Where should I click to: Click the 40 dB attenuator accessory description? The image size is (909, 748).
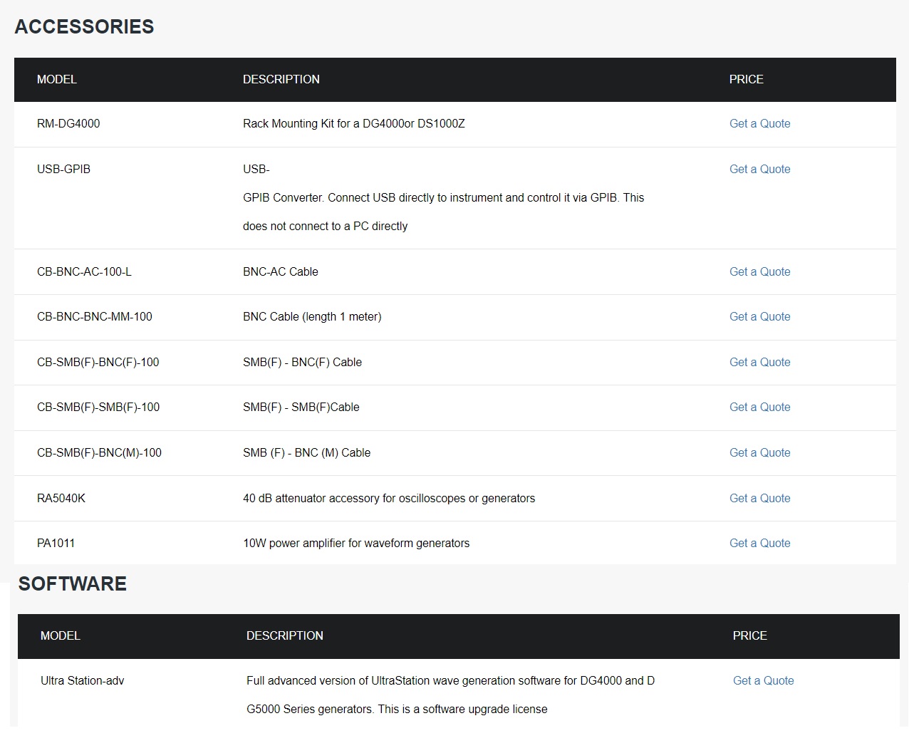(x=389, y=498)
